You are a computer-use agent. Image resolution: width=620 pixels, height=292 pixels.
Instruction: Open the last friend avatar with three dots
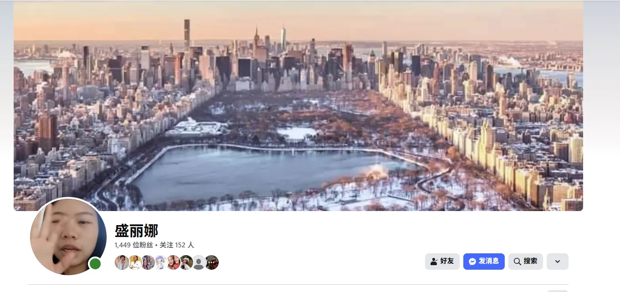211,262
